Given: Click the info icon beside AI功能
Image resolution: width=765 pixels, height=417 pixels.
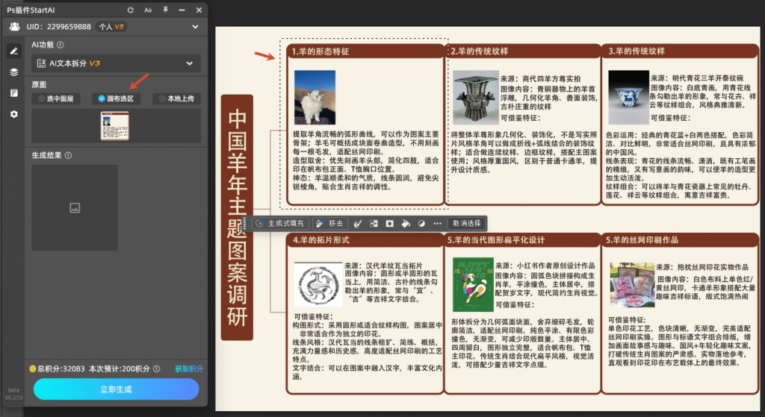Looking at the screenshot, I should point(61,45).
